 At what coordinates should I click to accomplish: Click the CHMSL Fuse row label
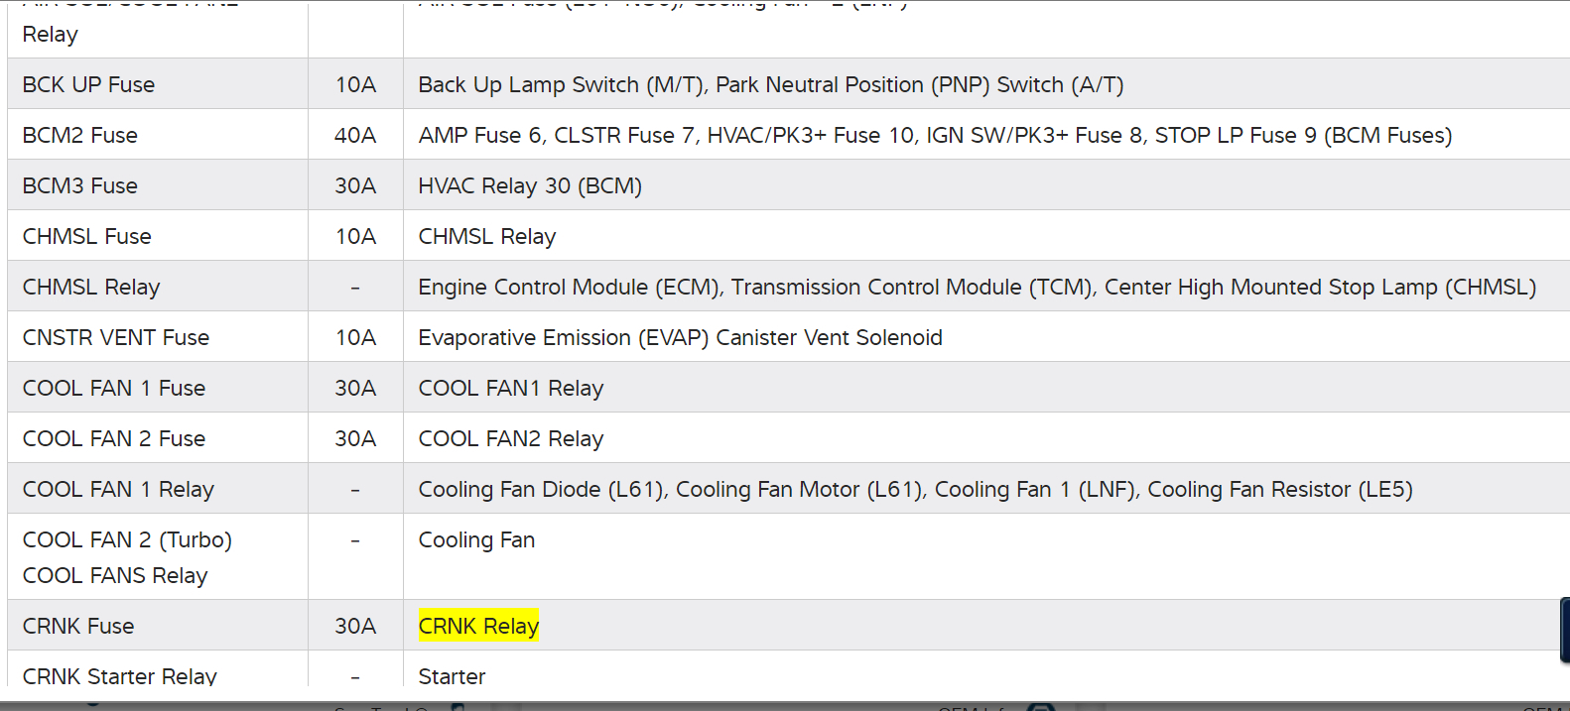tap(87, 236)
